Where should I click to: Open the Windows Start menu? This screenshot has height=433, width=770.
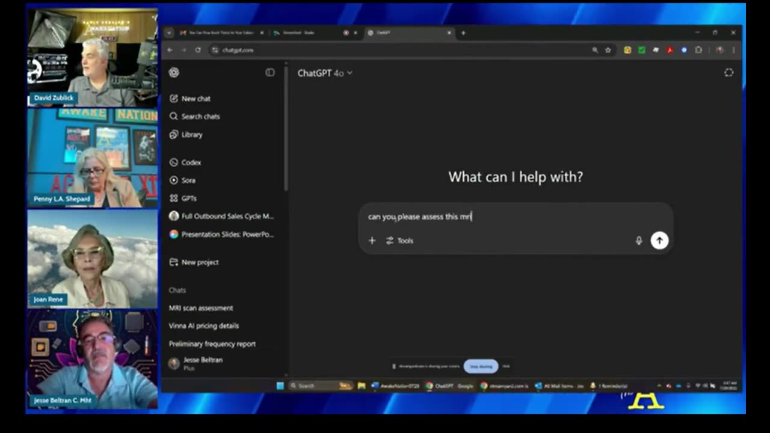(280, 385)
